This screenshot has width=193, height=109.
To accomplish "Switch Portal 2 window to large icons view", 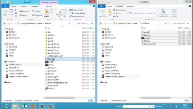I will 93,101.
